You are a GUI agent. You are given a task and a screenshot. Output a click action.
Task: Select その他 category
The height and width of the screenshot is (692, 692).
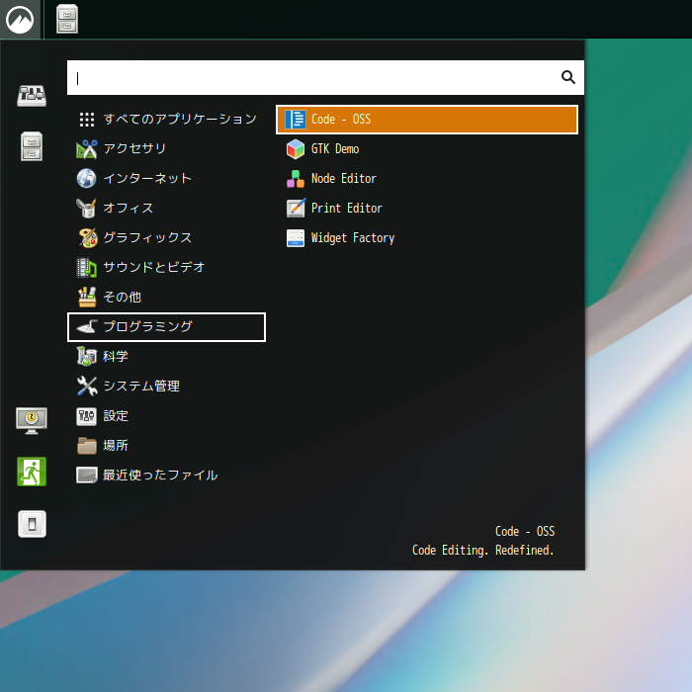(166, 297)
